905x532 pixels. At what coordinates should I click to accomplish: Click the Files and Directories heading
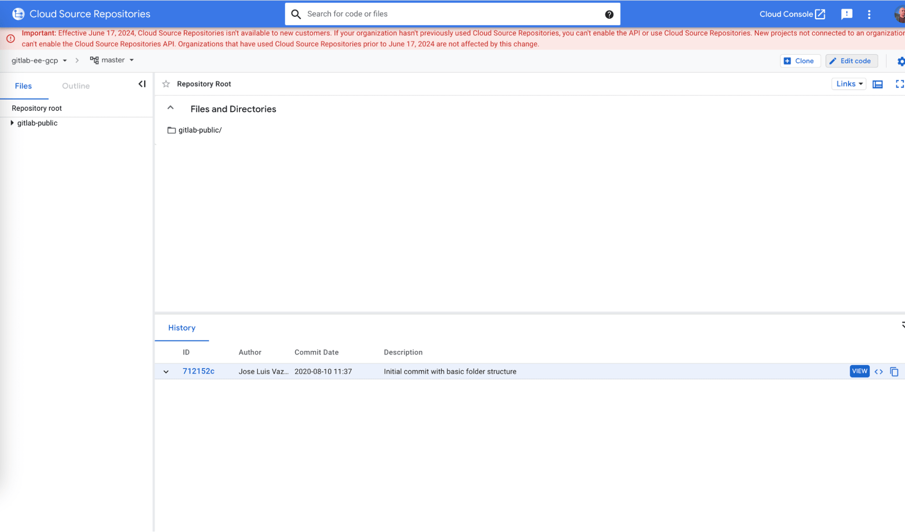point(233,109)
